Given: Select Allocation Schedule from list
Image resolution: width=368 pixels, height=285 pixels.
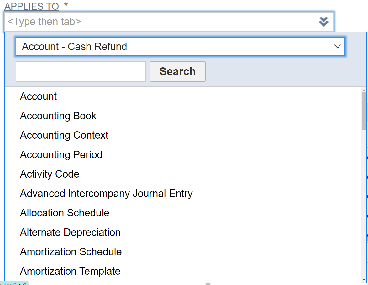Looking at the screenshot, I should (x=65, y=213).
